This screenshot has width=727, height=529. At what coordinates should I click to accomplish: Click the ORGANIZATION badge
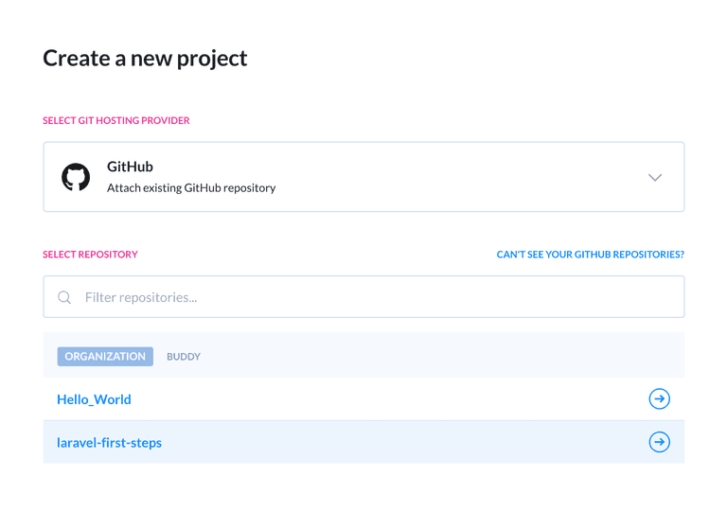[x=105, y=357]
